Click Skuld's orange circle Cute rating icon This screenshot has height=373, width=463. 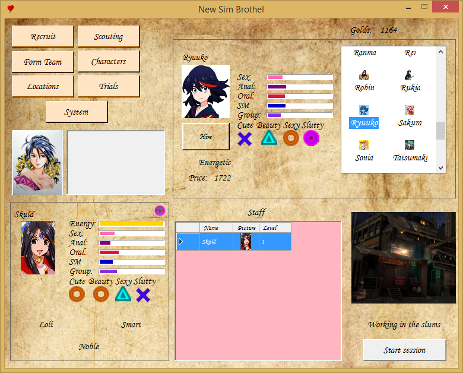(x=77, y=295)
